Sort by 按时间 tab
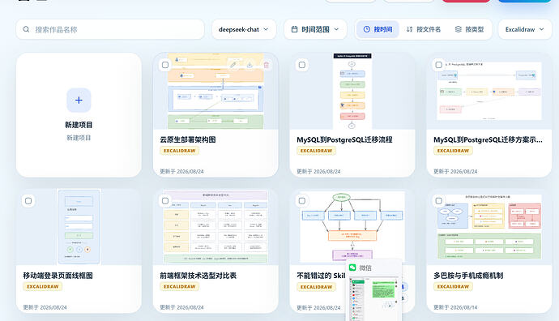Viewport: 559px width, 321px height. click(378, 29)
